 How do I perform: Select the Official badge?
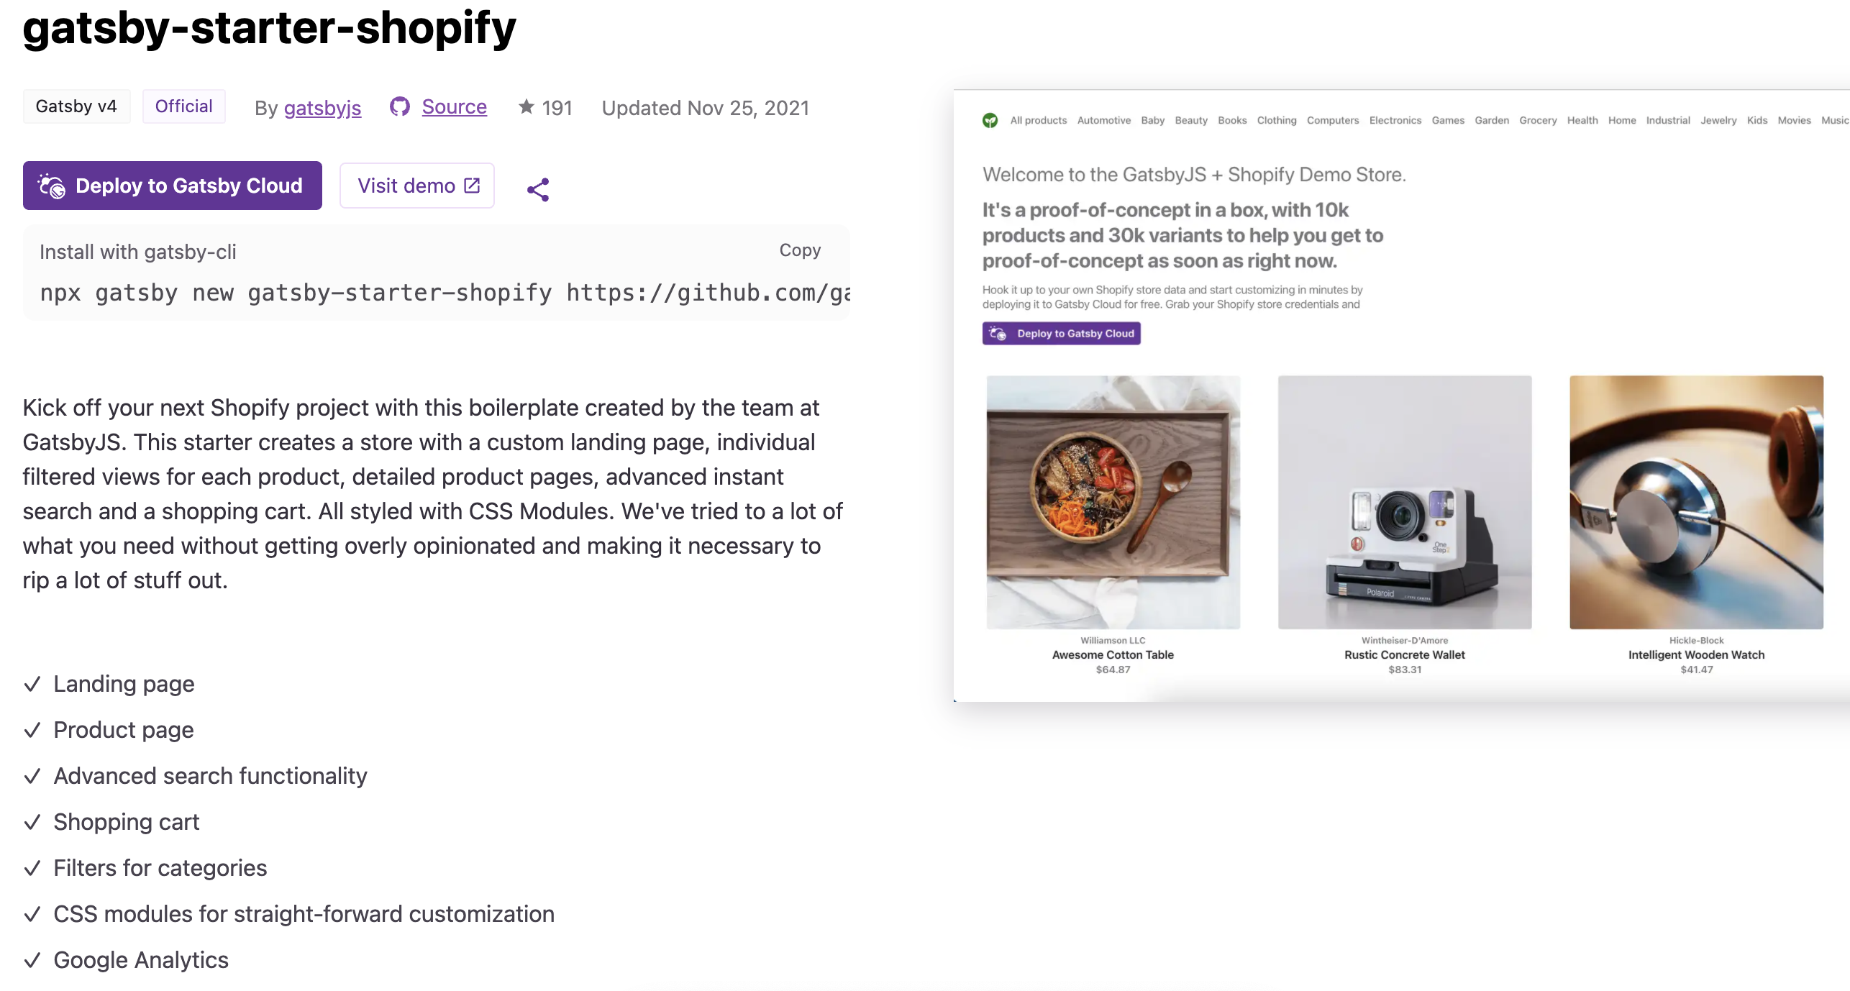(183, 106)
